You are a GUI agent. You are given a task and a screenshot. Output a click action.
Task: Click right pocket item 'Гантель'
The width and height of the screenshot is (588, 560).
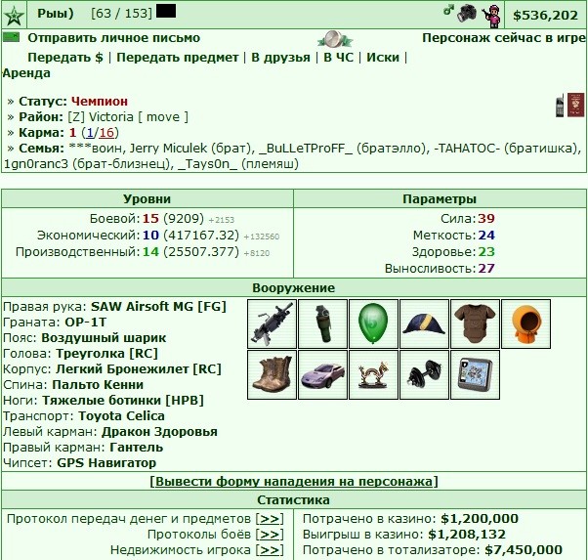click(x=137, y=448)
